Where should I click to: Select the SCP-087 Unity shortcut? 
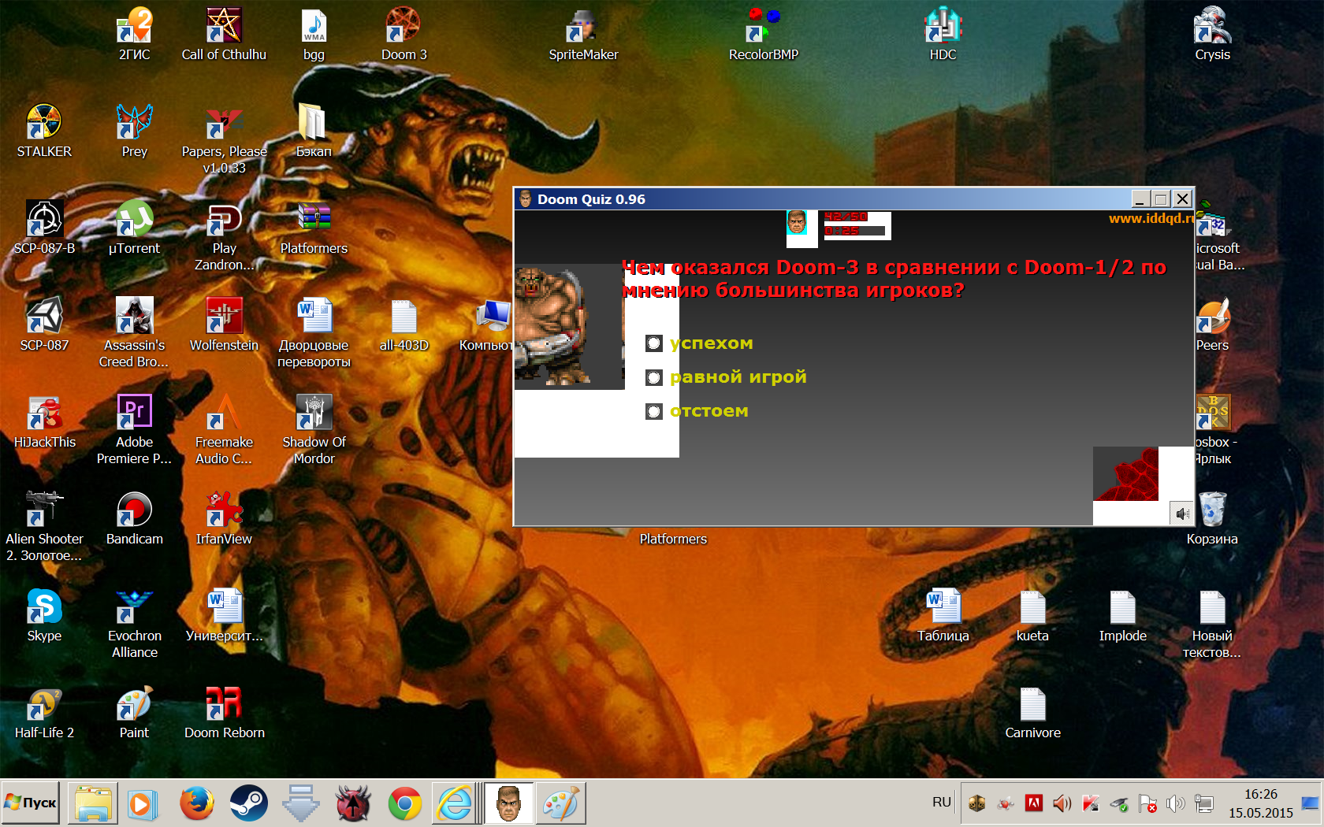(44, 325)
